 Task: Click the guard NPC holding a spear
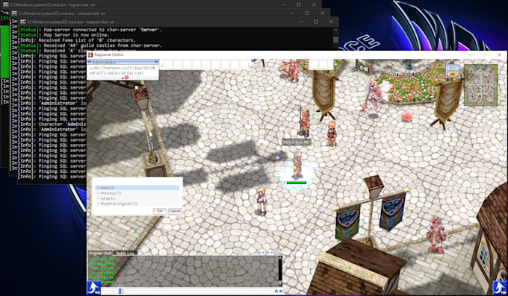[x=304, y=122]
